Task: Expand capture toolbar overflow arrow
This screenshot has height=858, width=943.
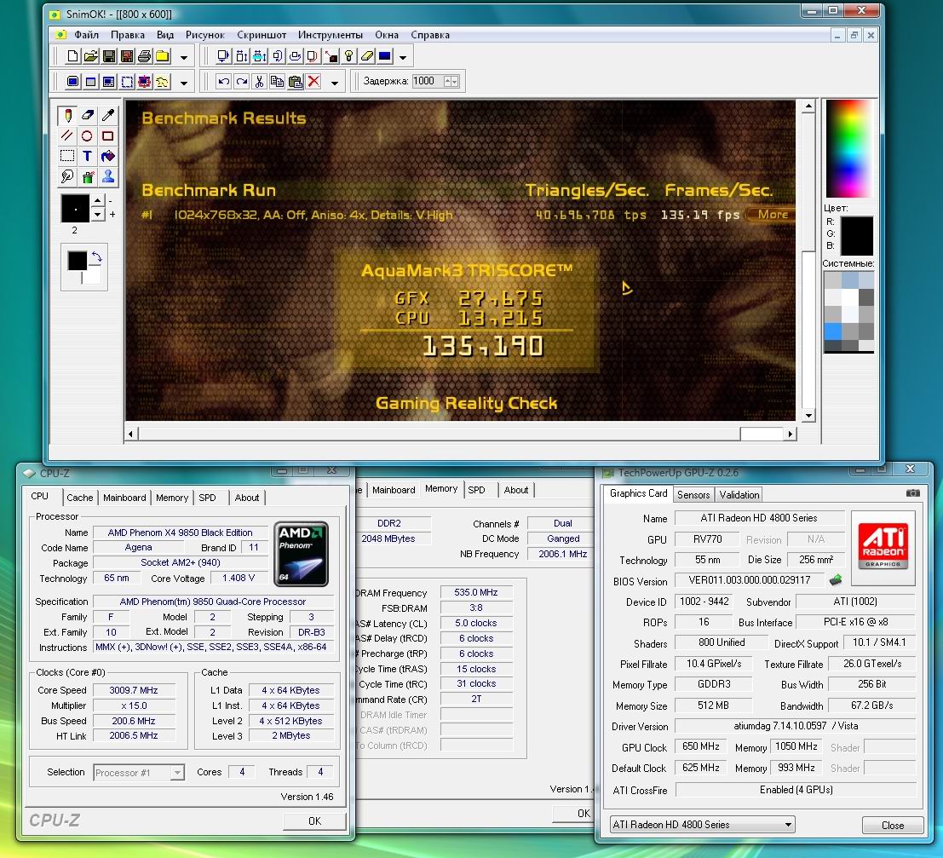Action: (x=184, y=83)
